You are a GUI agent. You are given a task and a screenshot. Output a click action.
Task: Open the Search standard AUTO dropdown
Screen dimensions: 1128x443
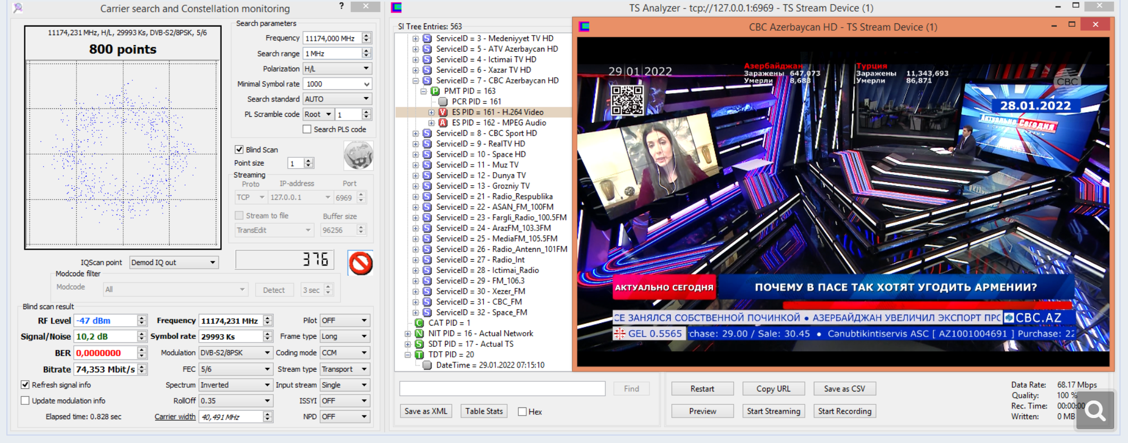[337, 99]
